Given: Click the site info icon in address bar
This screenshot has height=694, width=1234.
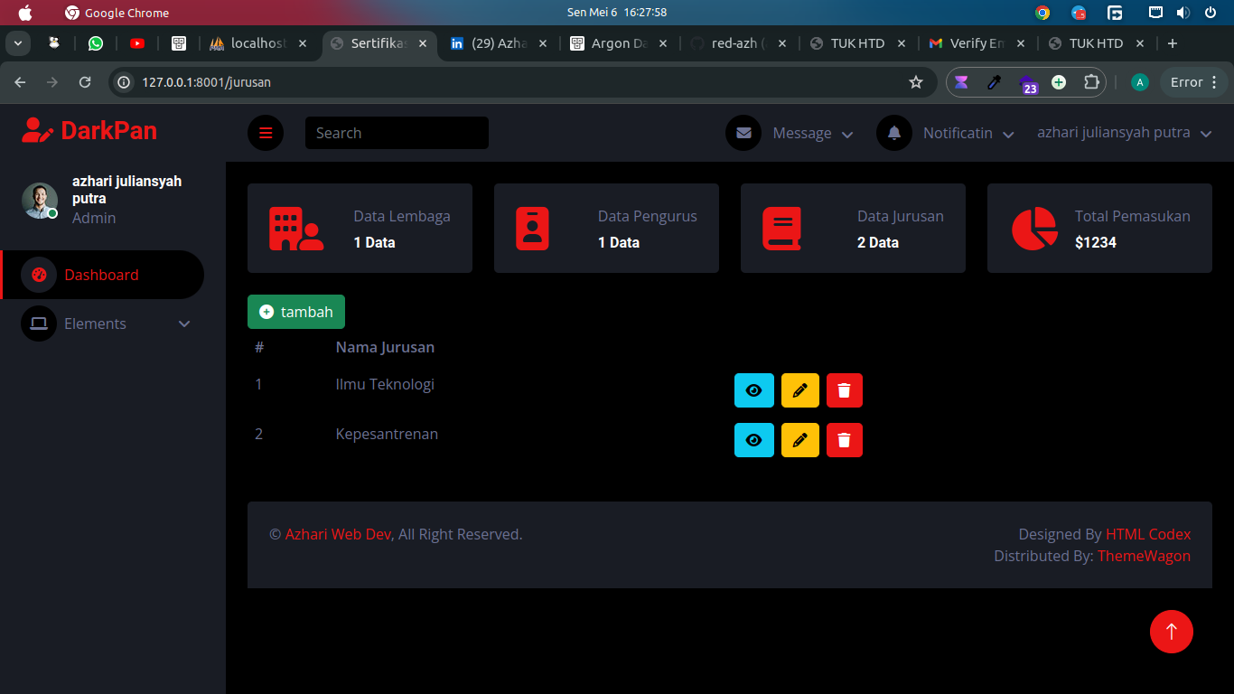Looking at the screenshot, I should click(x=125, y=82).
